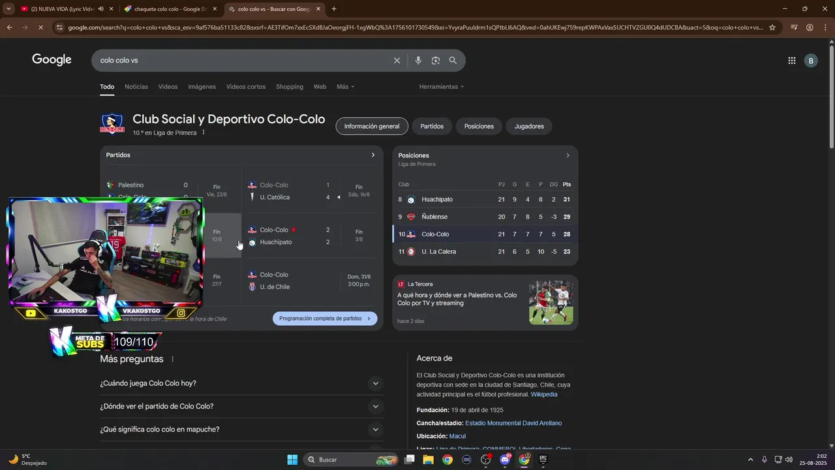Select the U. La Calera standings row
The width and height of the screenshot is (835, 470).
coord(485,251)
